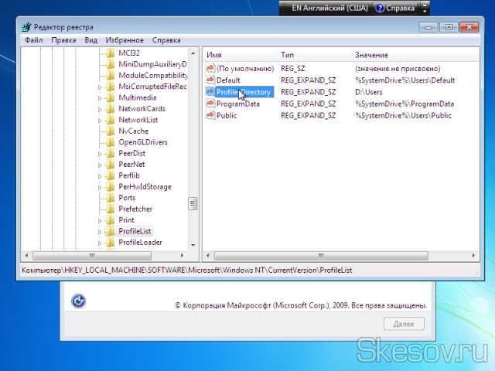
Task: Open the Правка menu
Action: pos(63,39)
